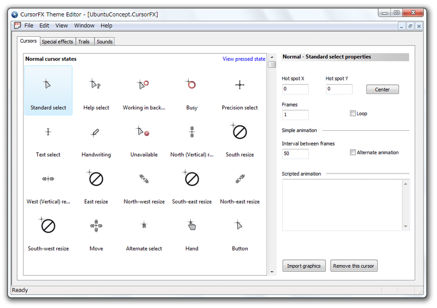Viewport: 437px width, 308px height.
Task: Switch to the Special effects tab
Action: [57, 42]
